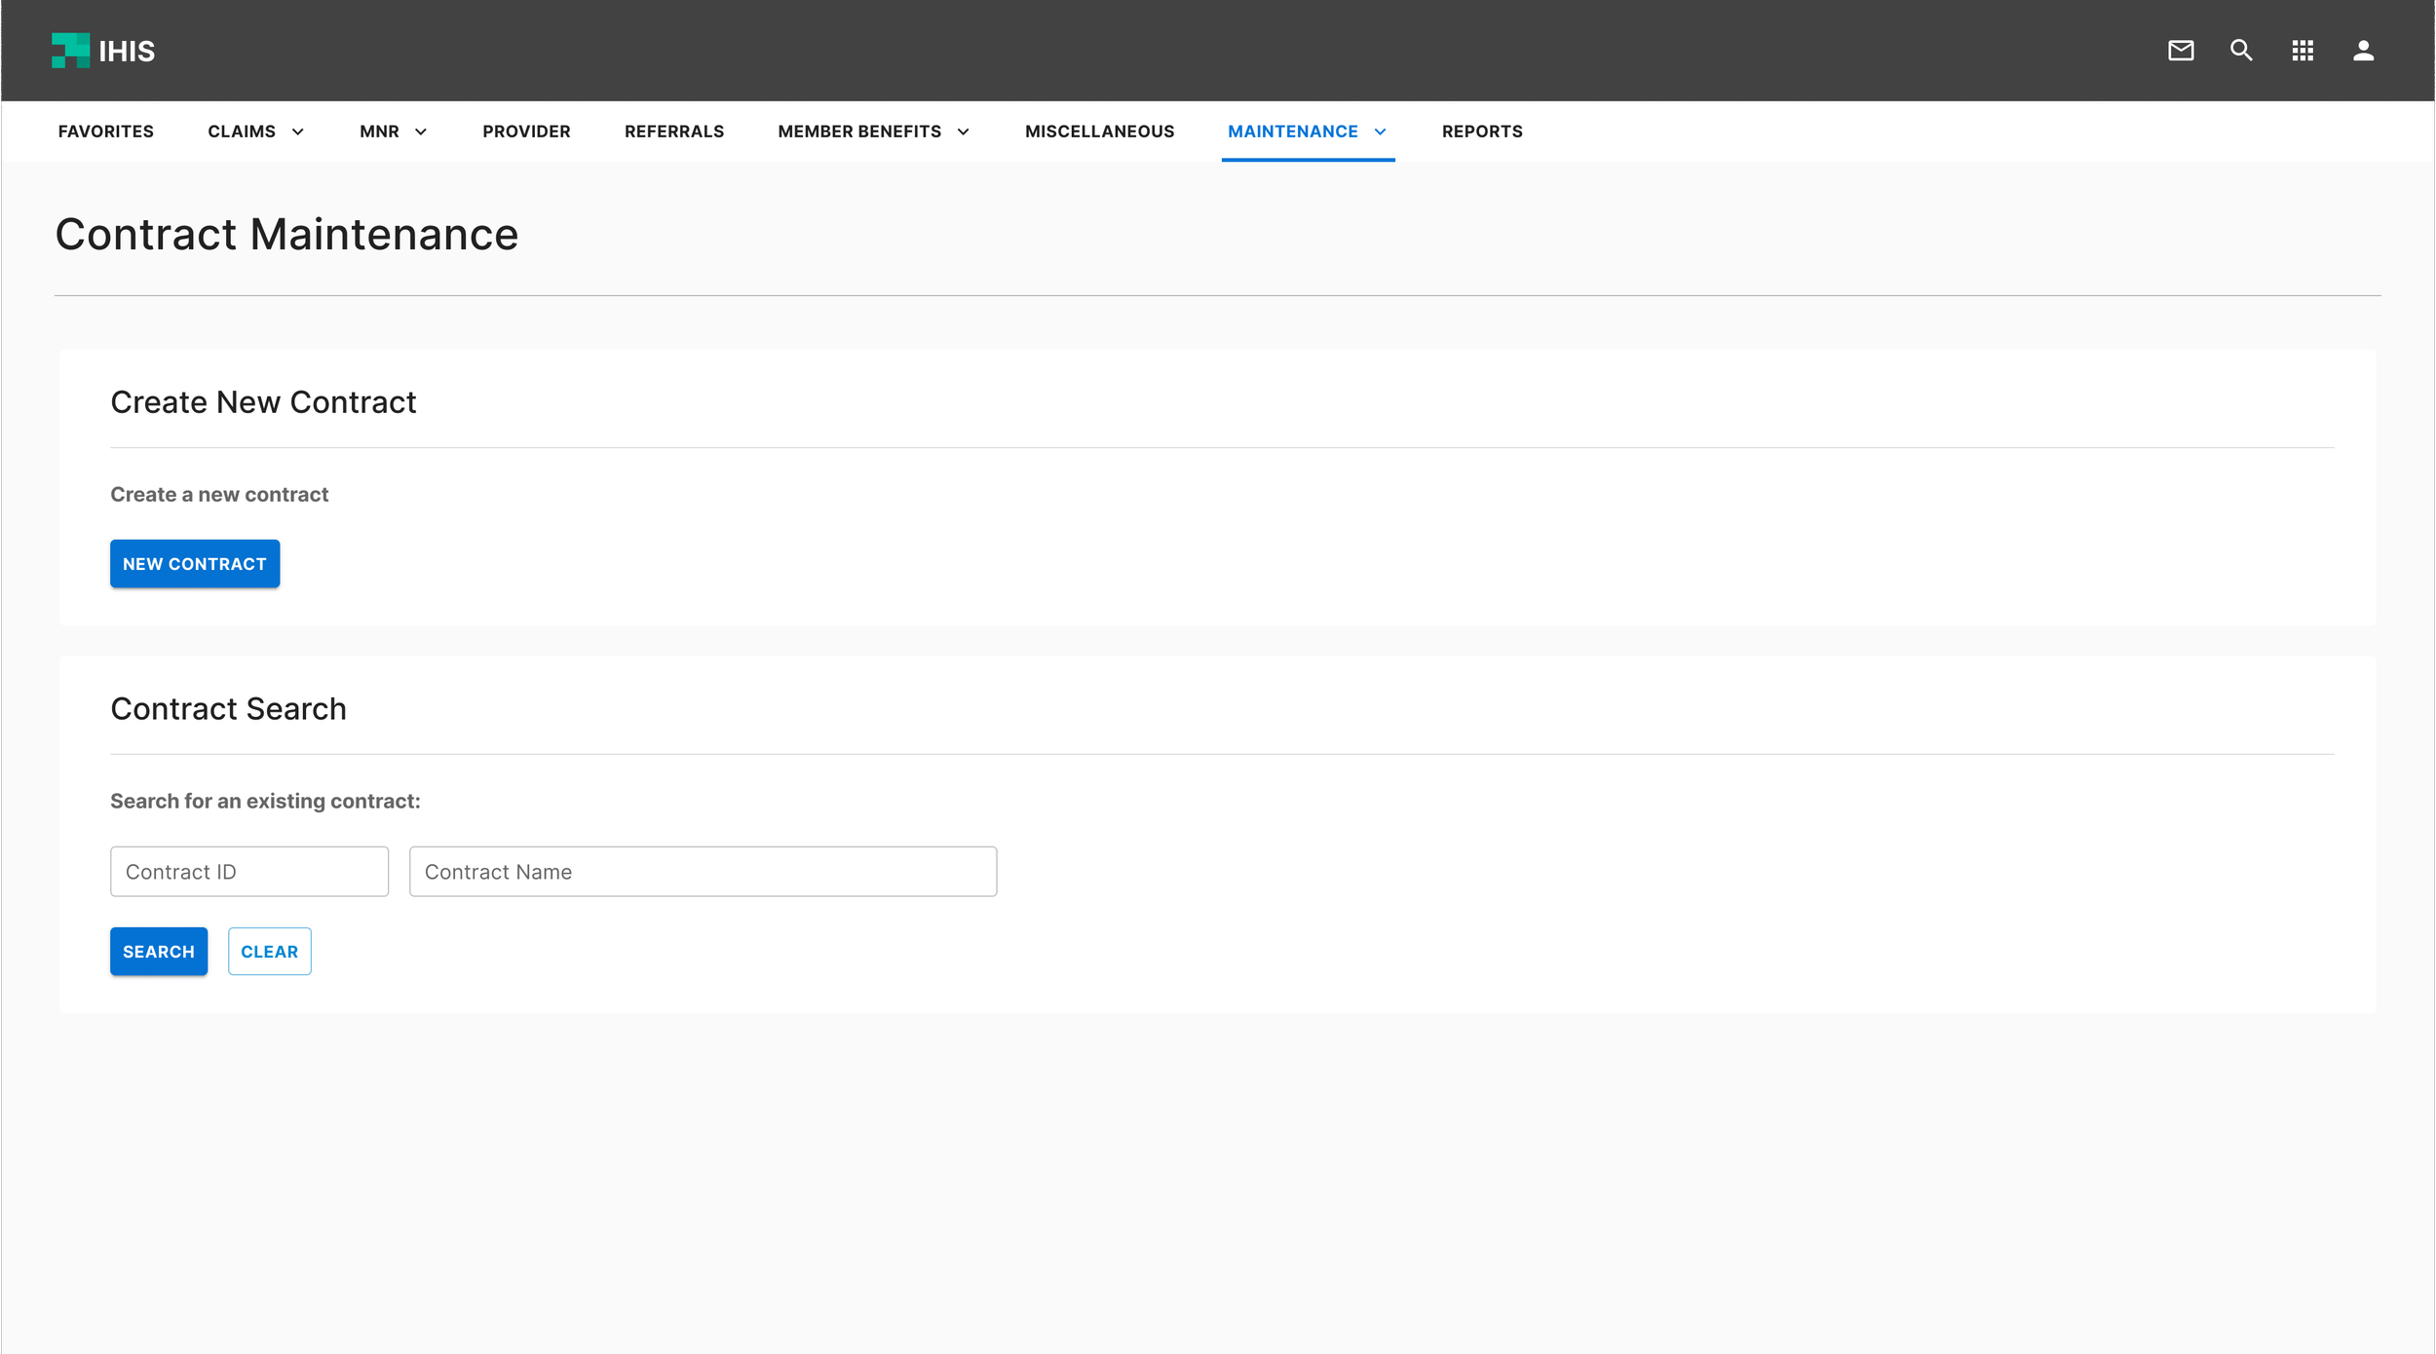Open the mail inbox icon
The height and width of the screenshot is (1354, 2436).
pos(2181,51)
